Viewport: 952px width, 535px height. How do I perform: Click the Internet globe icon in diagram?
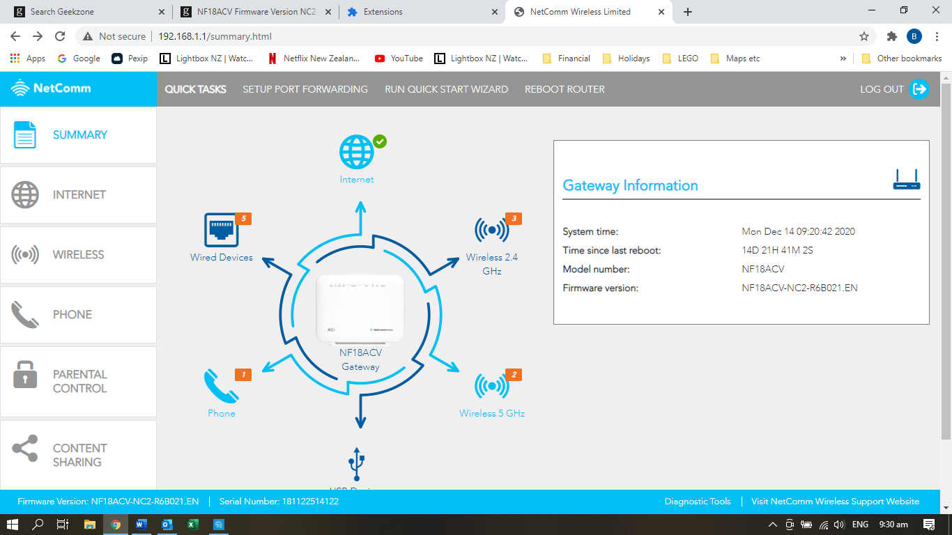(357, 152)
